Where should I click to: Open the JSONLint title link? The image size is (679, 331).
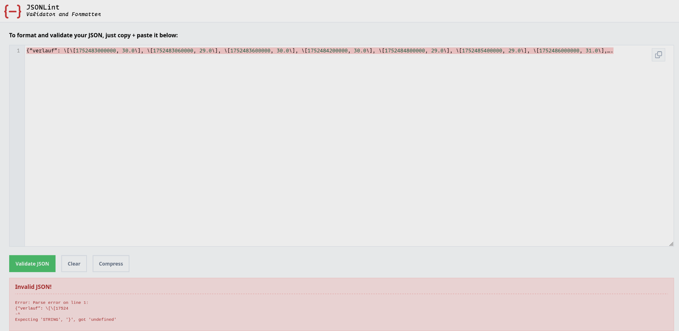click(43, 7)
